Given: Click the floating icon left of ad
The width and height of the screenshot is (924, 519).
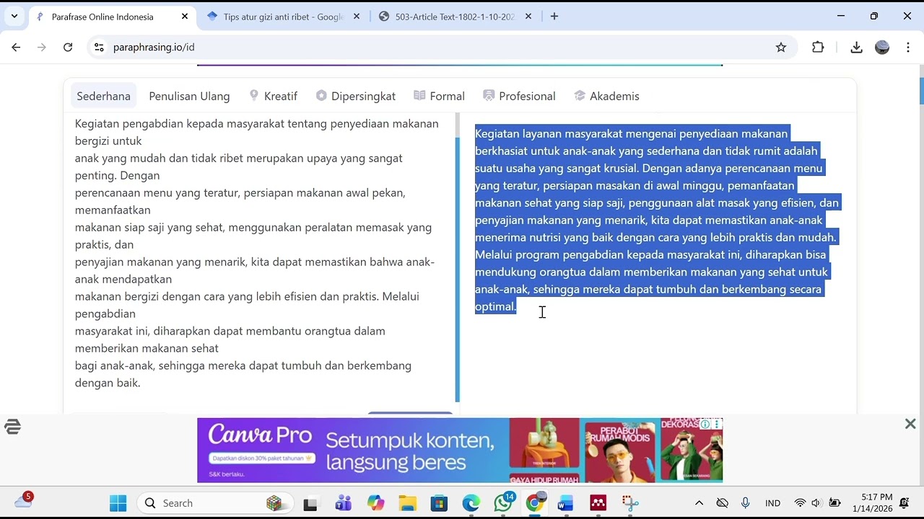Looking at the screenshot, I should (x=12, y=427).
